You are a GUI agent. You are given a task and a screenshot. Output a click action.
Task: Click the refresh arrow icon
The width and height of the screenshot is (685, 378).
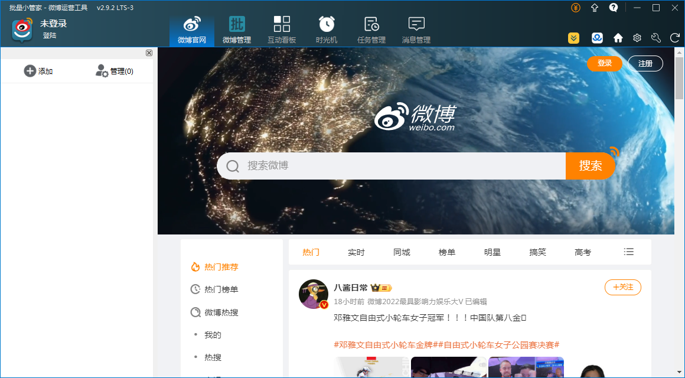point(675,38)
